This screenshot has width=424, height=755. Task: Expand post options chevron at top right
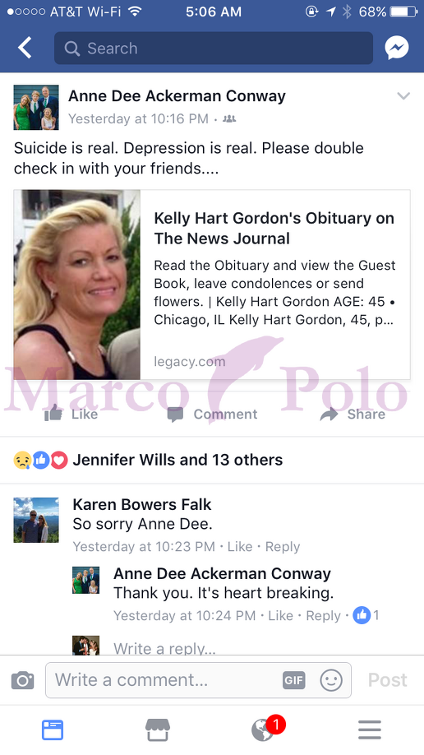point(403,96)
